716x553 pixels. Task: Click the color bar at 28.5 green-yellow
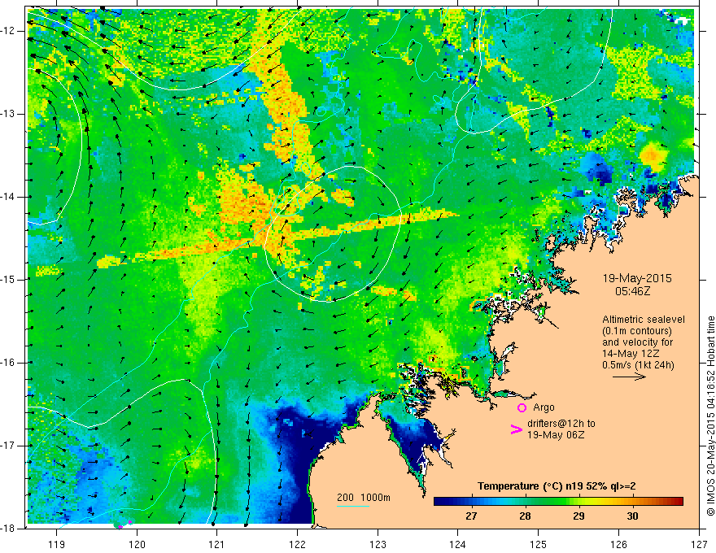(x=552, y=501)
